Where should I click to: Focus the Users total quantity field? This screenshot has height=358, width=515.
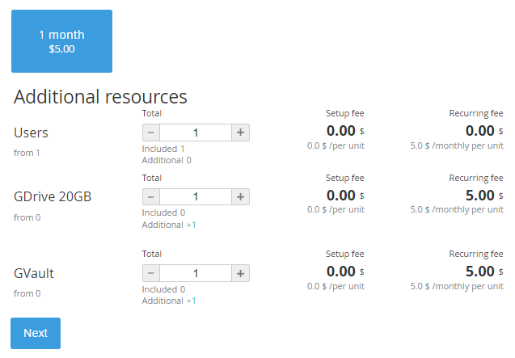196,133
